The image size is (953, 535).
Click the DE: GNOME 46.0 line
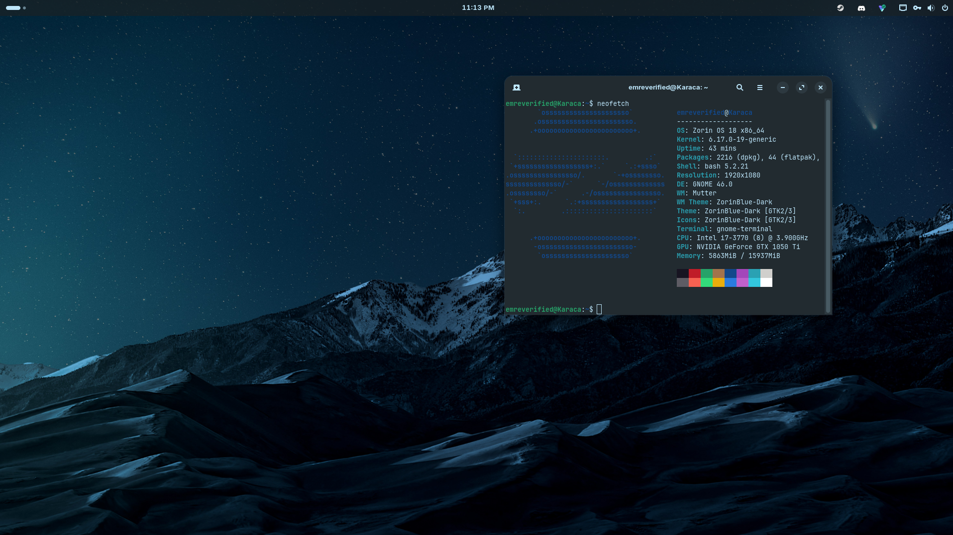[705, 184]
